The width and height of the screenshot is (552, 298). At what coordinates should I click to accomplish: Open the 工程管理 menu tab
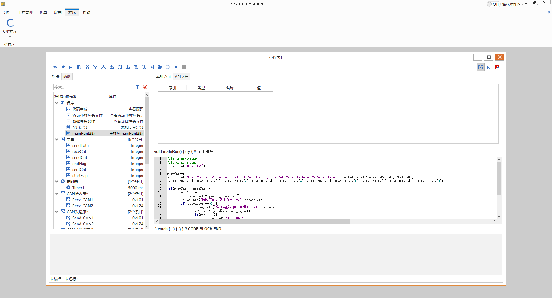tap(25, 12)
